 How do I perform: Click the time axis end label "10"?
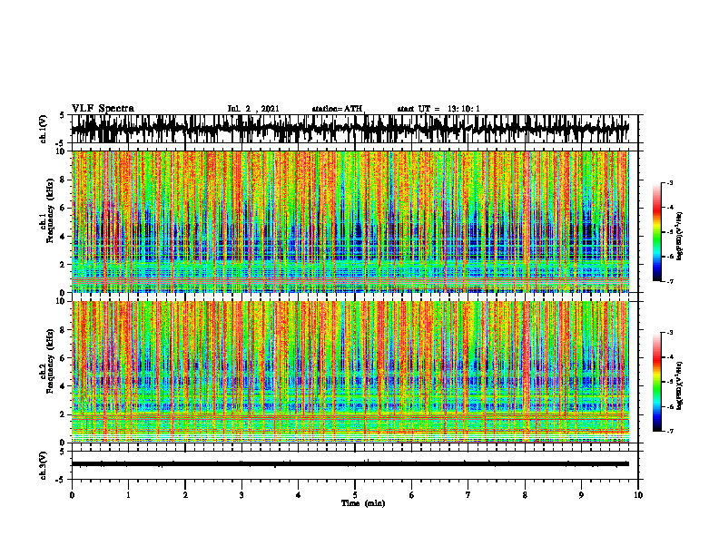coord(638,495)
